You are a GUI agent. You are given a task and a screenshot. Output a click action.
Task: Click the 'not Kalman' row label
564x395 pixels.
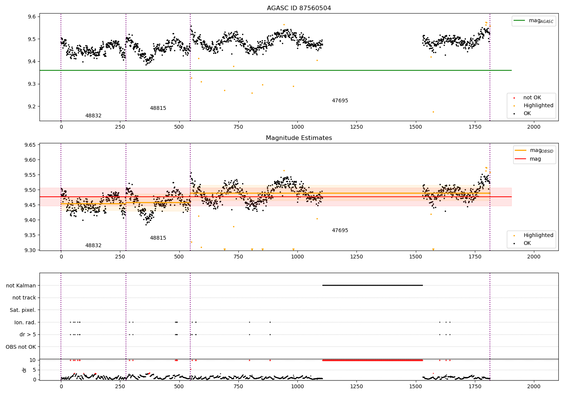21,286
